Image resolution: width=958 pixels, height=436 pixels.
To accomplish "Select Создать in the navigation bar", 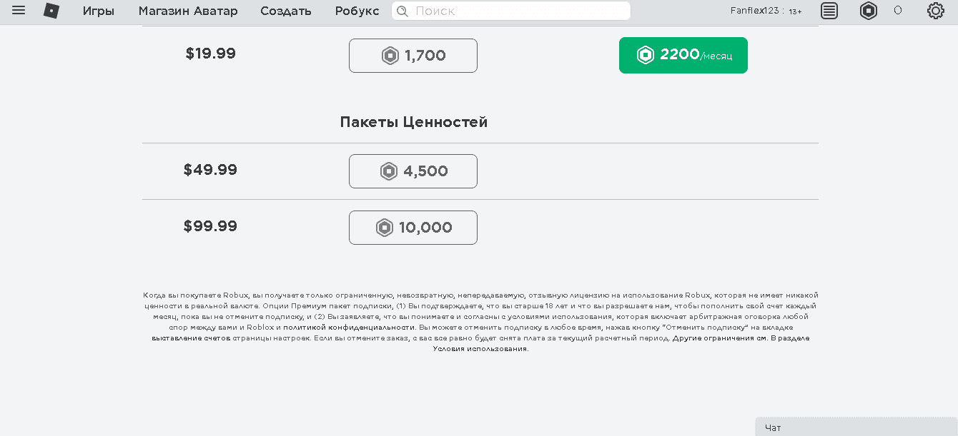I will 285,11.
